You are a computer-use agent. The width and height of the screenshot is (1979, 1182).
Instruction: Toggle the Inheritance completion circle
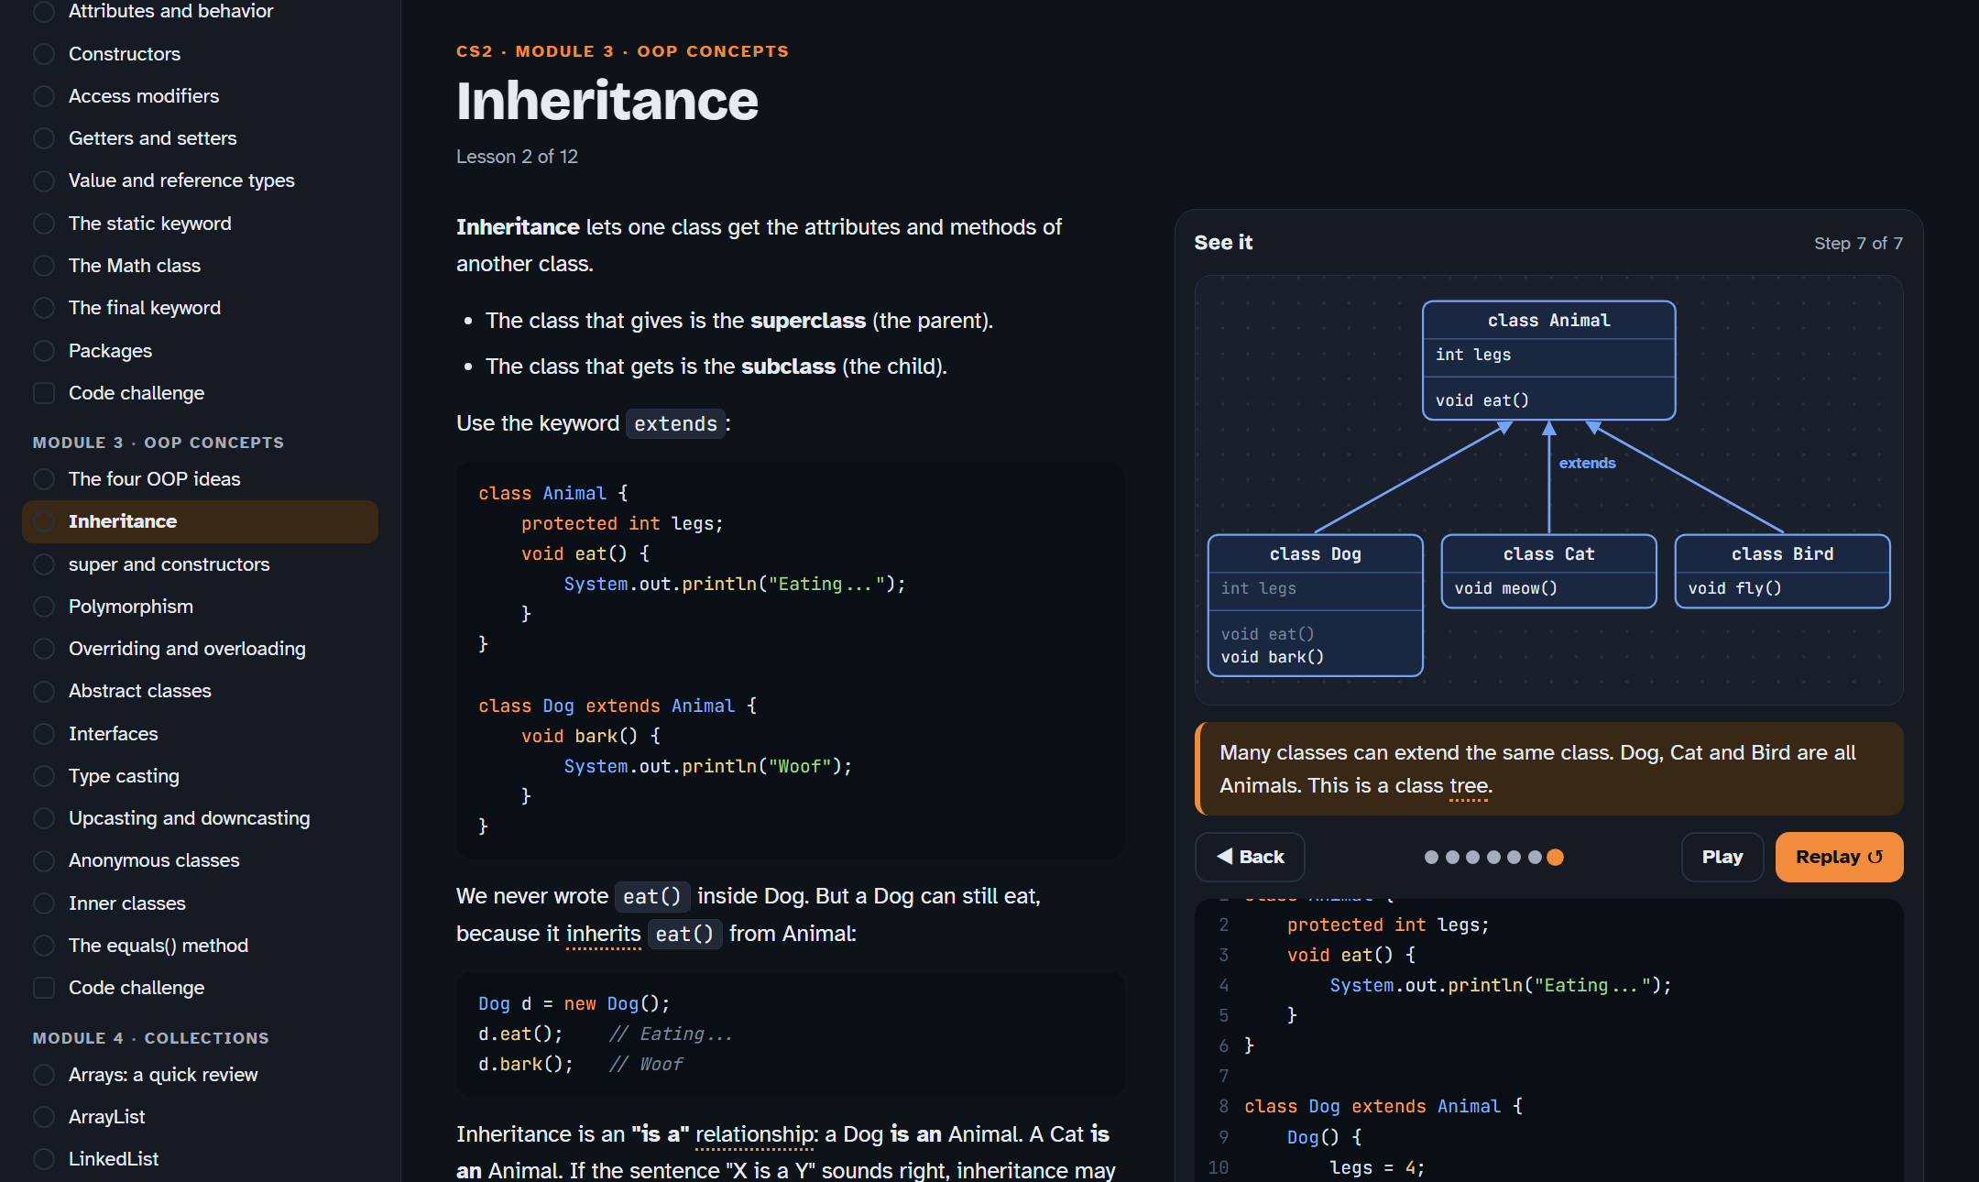(x=44, y=521)
